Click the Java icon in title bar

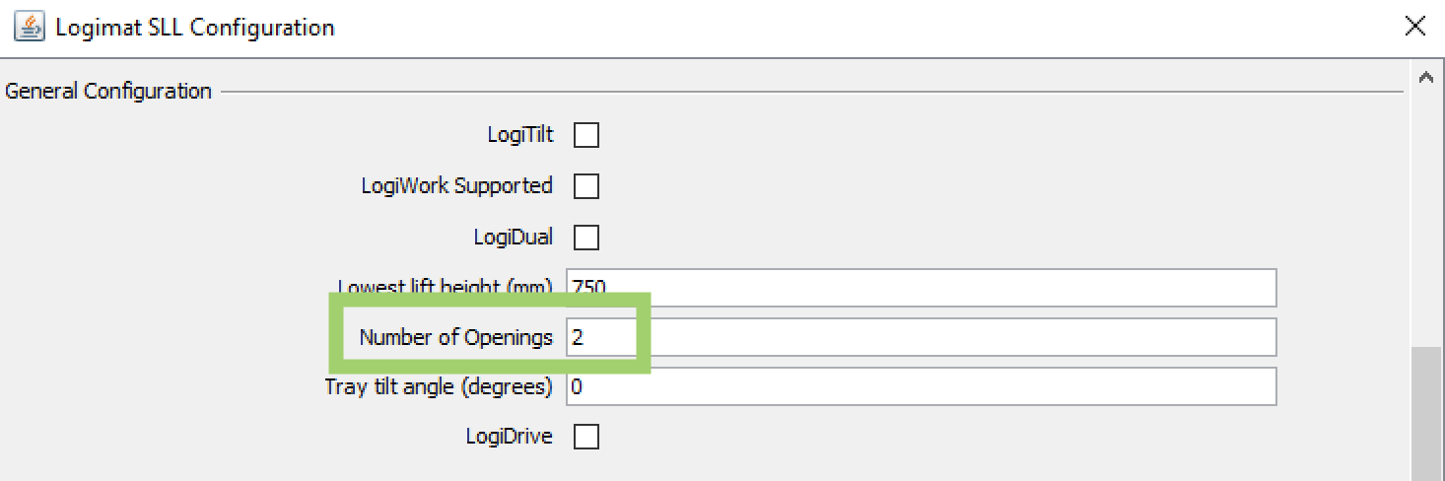coord(29,27)
